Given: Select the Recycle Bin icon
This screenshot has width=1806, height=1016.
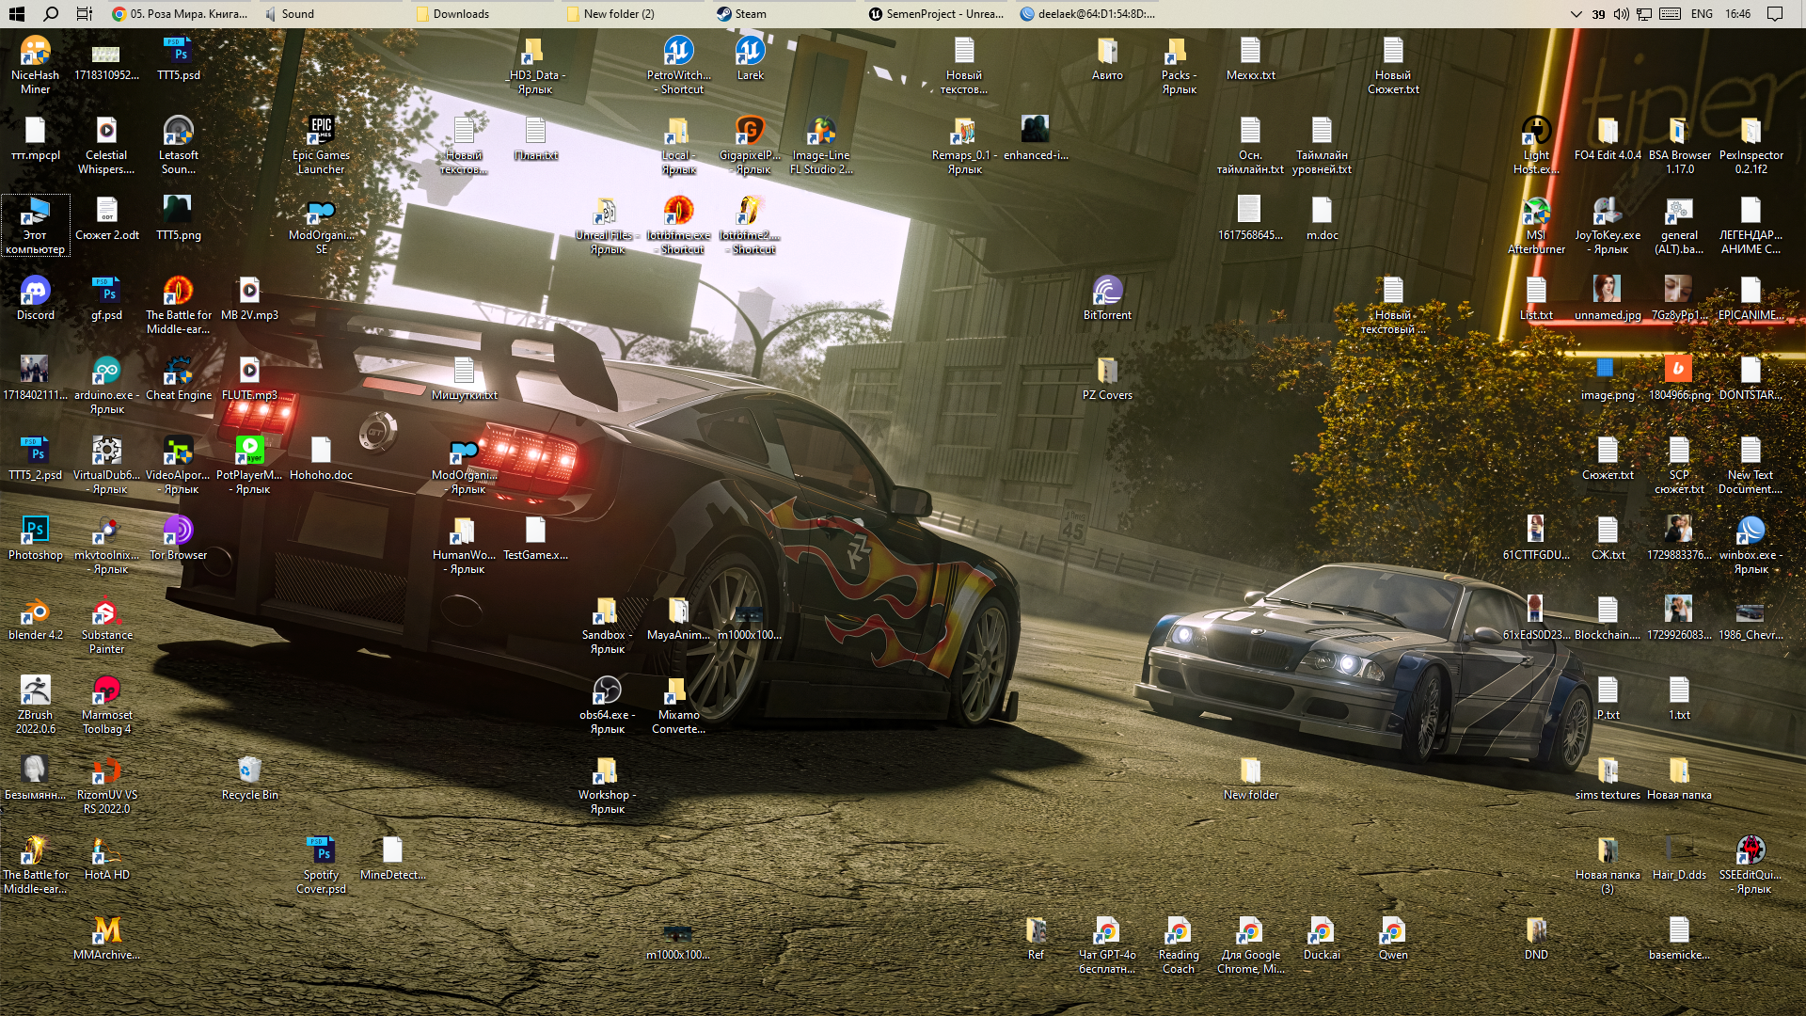Looking at the screenshot, I should 249,772.
